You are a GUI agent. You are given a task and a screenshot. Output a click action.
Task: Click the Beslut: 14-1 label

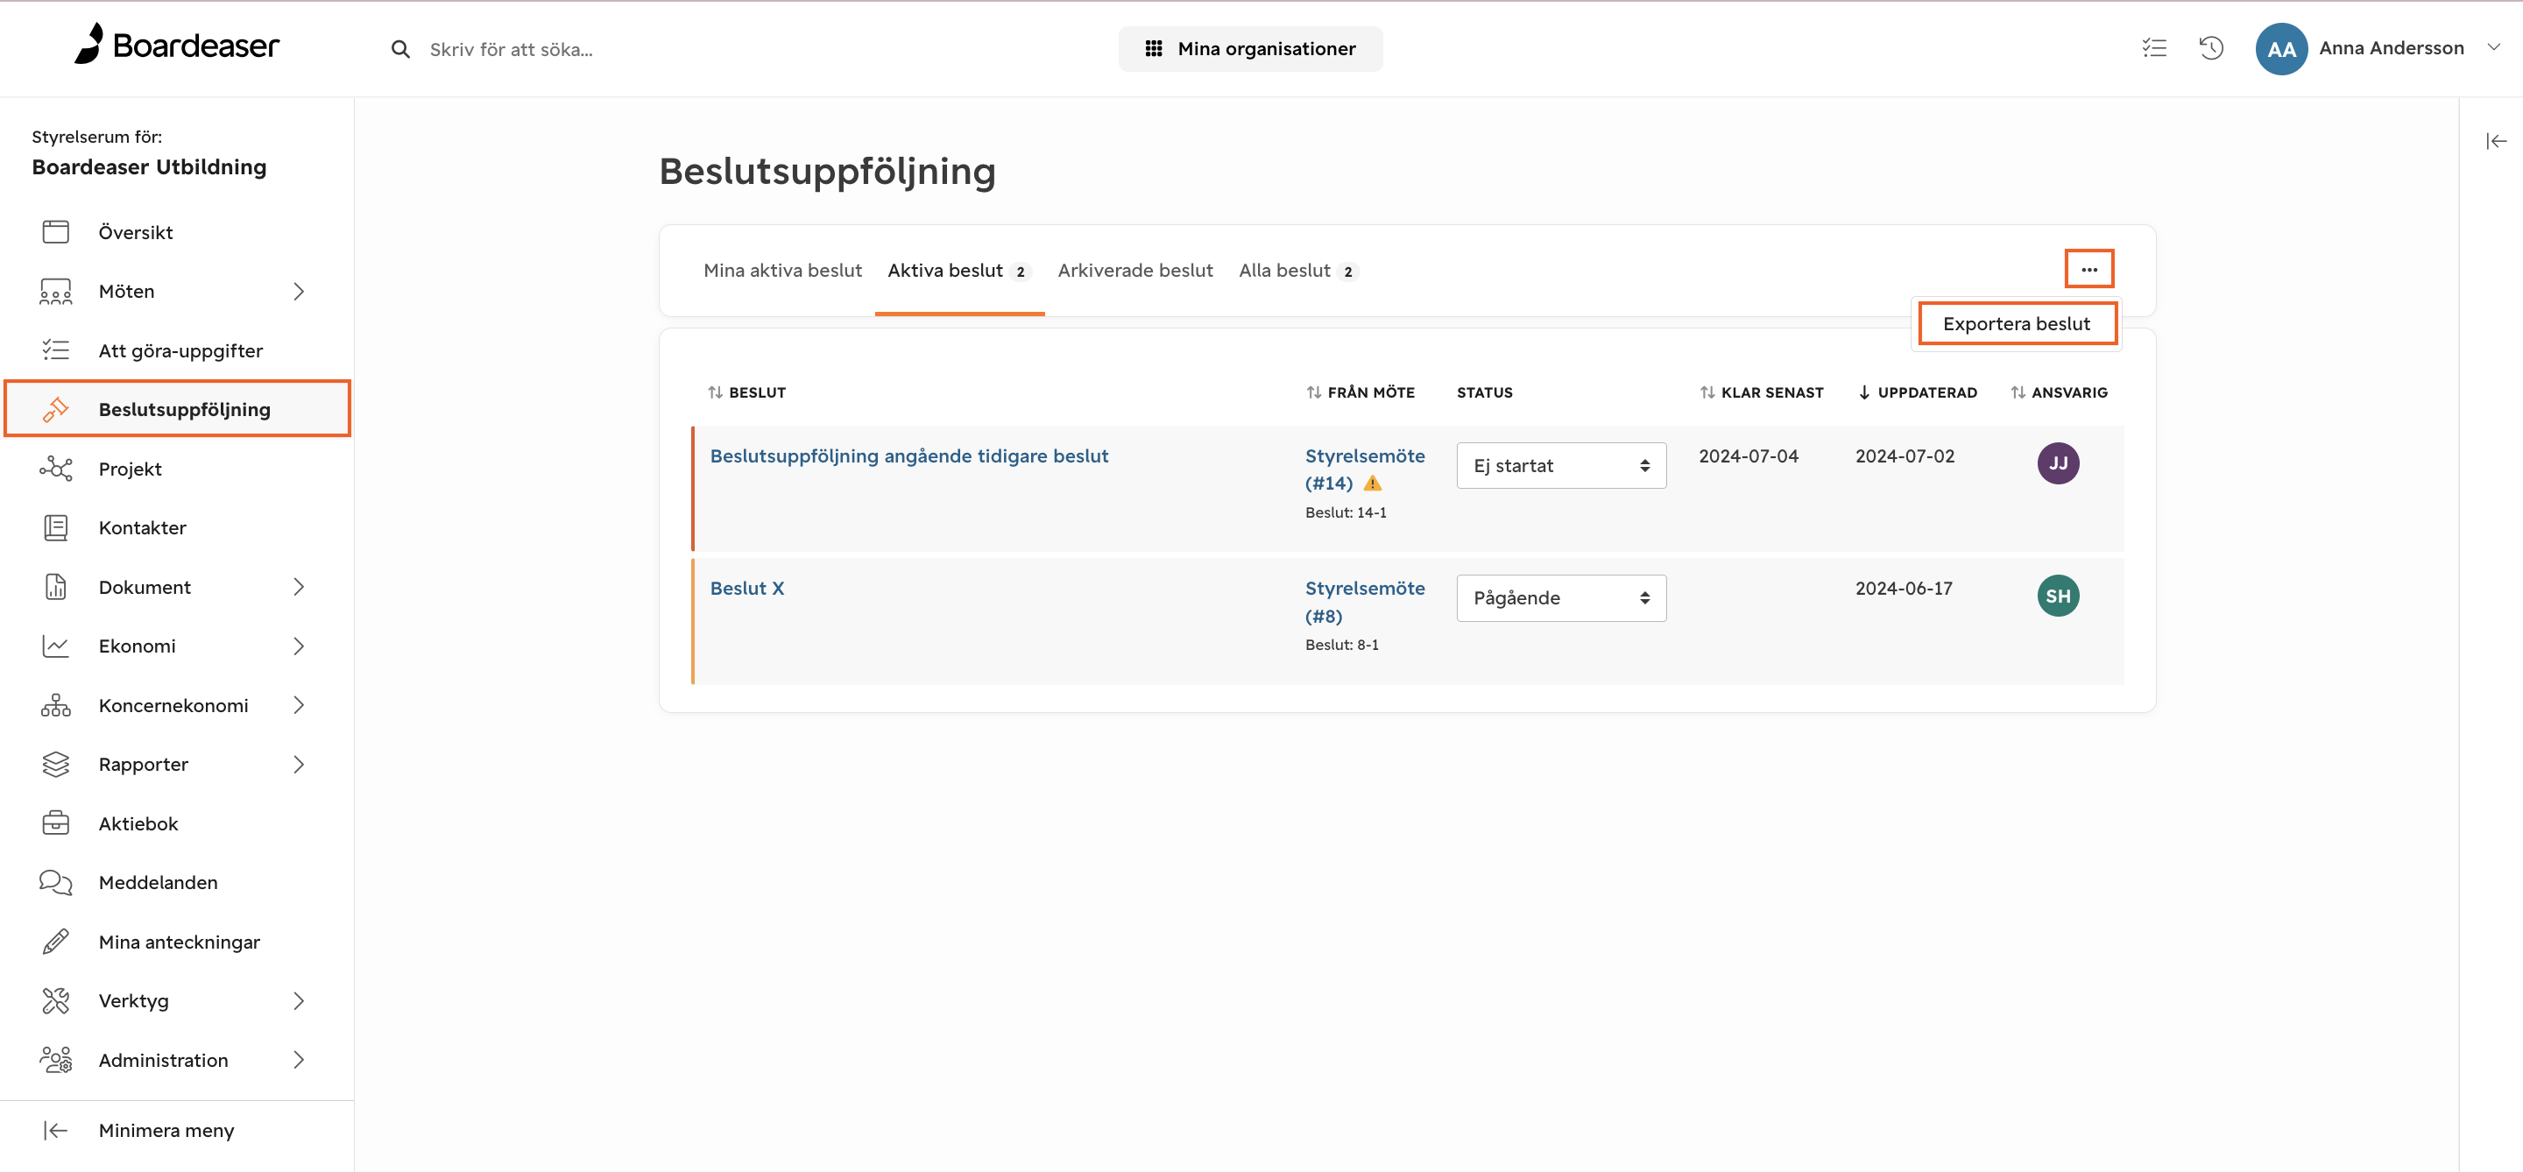(1345, 513)
